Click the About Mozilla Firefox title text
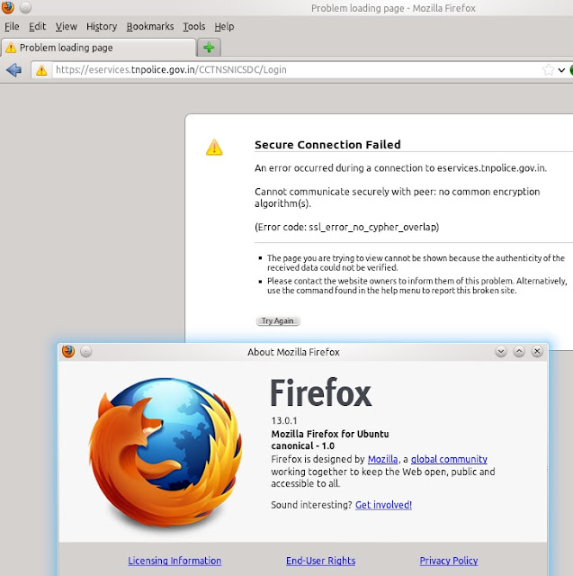This screenshot has width=573, height=576. pyautogui.click(x=293, y=352)
